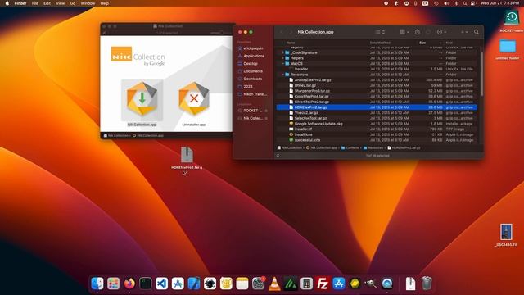
Task: Click the Share toolbar icon in Finder
Action: point(418,32)
